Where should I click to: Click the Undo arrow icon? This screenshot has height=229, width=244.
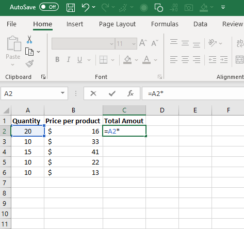[86, 7]
